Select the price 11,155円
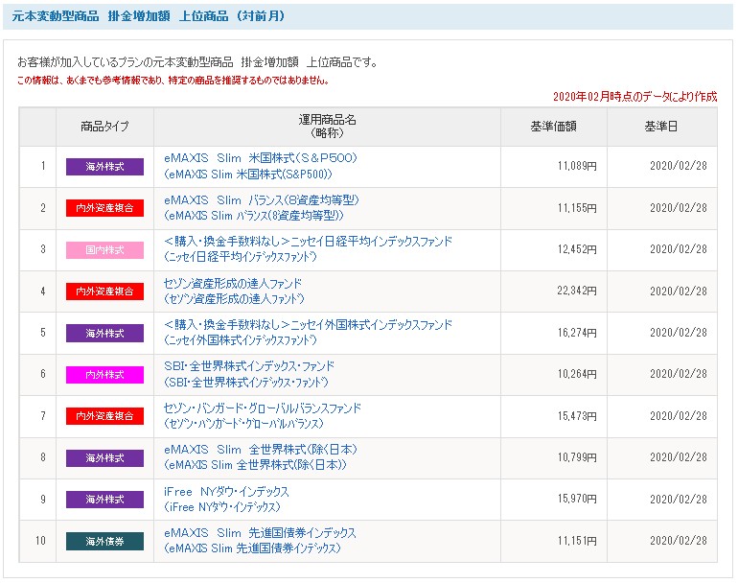The image size is (738, 583). tap(577, 208)
